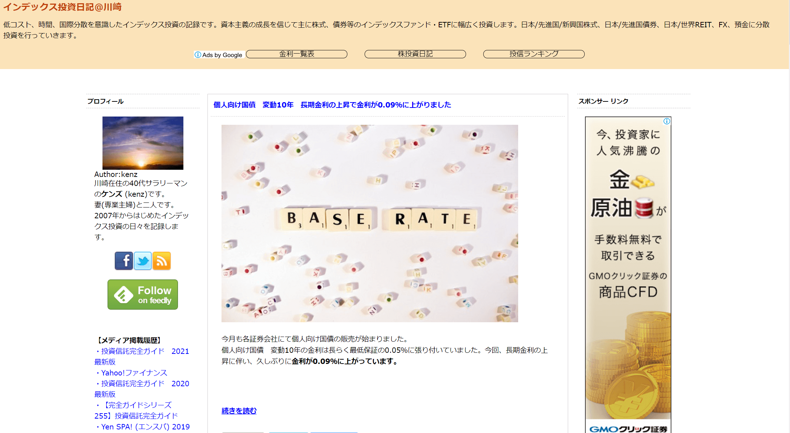The height and width of the screenshot is (433, 790).
Task: Open the 個人向け国債 変動10年 article title
Action: click(332, 105)
